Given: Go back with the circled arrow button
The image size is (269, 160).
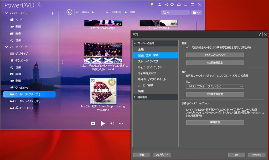Looking at the screenshot, I should tap(69, 12).
